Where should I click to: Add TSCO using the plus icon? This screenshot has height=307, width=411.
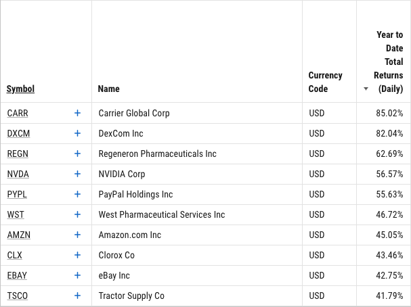coord(77,296)
